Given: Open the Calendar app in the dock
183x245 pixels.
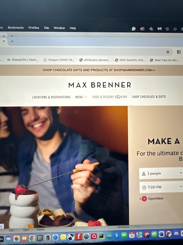Looking at the screenshot, I should [132, 235].
